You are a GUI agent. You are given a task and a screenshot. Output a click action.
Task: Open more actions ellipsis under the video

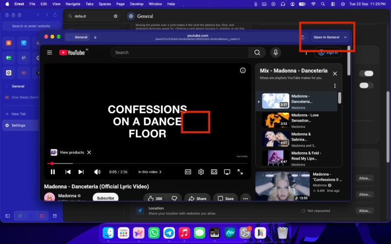coord(245,198)
